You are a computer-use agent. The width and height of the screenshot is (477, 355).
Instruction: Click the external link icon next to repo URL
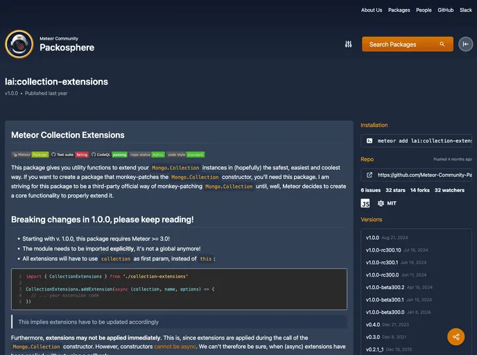click(x=370, y=175)
